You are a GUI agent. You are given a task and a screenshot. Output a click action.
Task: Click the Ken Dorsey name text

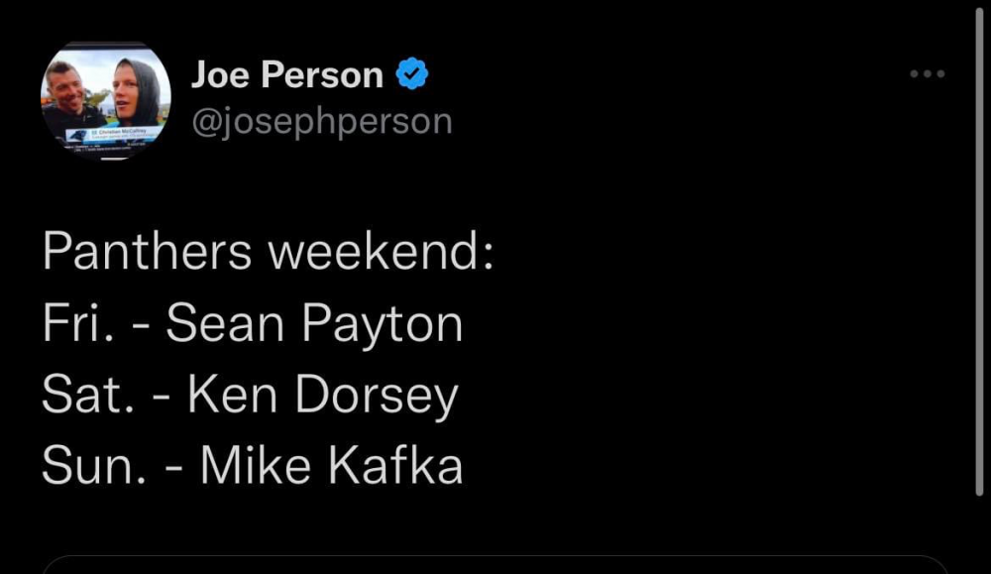point(322,395)
